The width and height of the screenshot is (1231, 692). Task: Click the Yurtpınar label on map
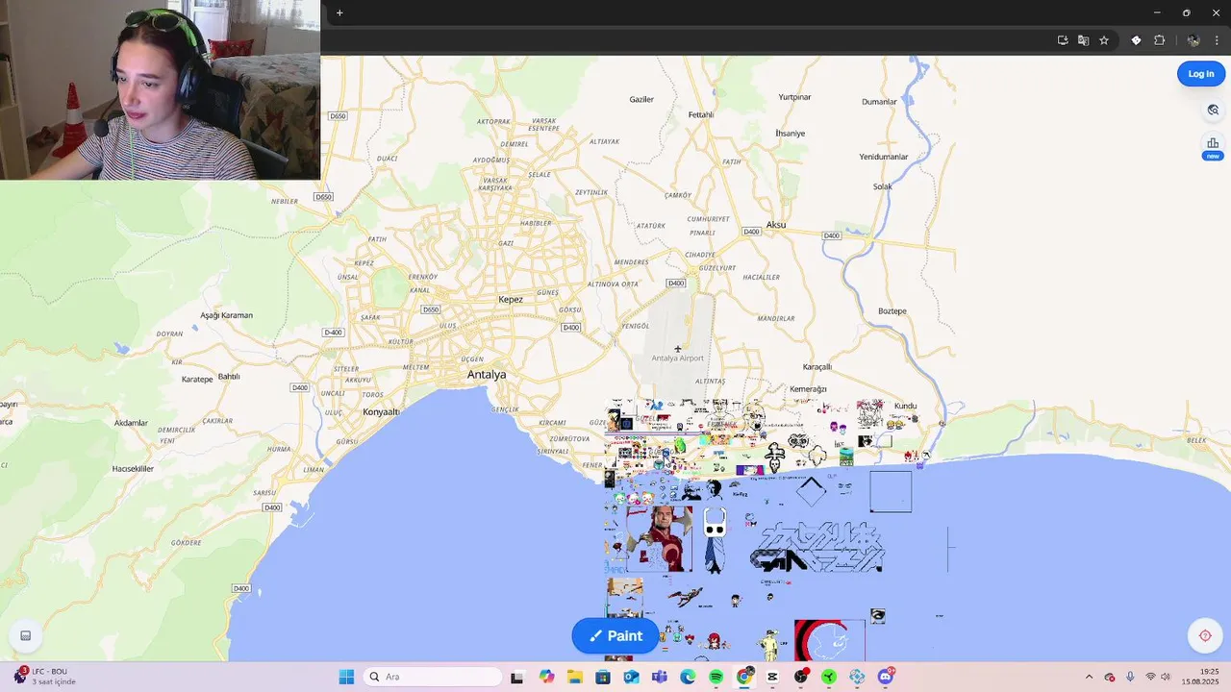[x=795, y=97]
